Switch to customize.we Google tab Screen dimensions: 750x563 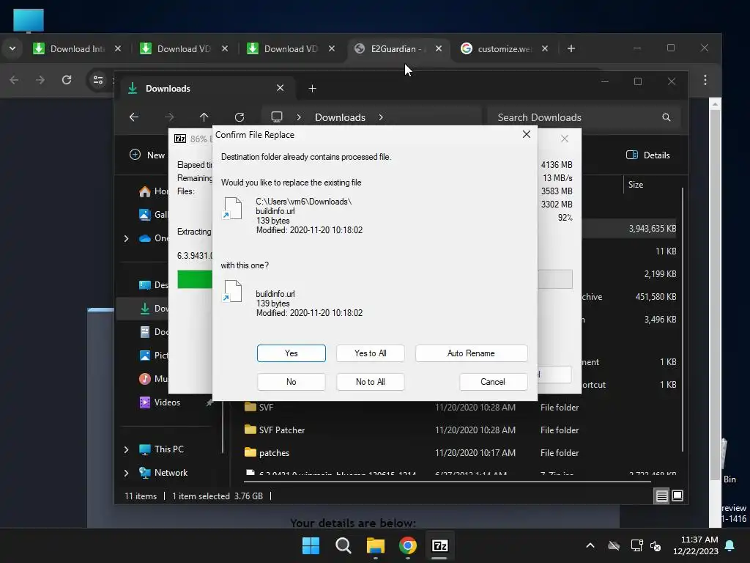click(503, 49)
